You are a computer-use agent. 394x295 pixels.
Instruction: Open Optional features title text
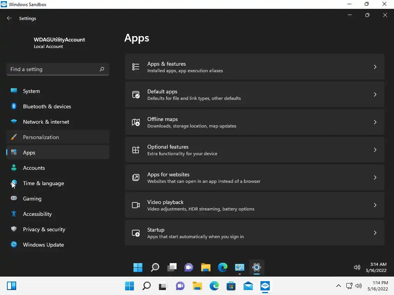click(168, 147)
